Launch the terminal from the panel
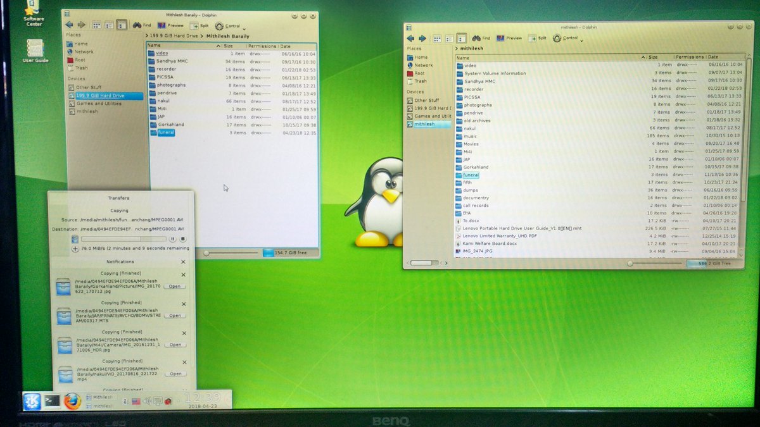Screen dimensions: 760x427 (52, 401)
